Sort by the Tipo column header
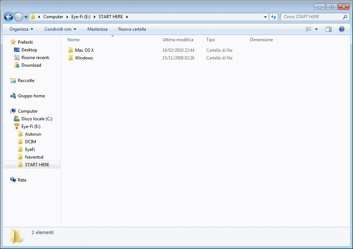 coord(211,40)
